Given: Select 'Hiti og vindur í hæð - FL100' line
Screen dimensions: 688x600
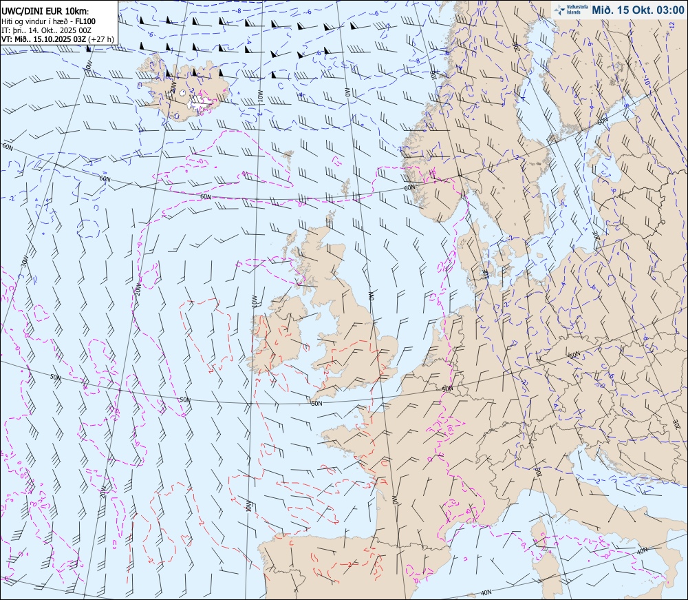Looking at the screenshot, I should coord(48,21).
